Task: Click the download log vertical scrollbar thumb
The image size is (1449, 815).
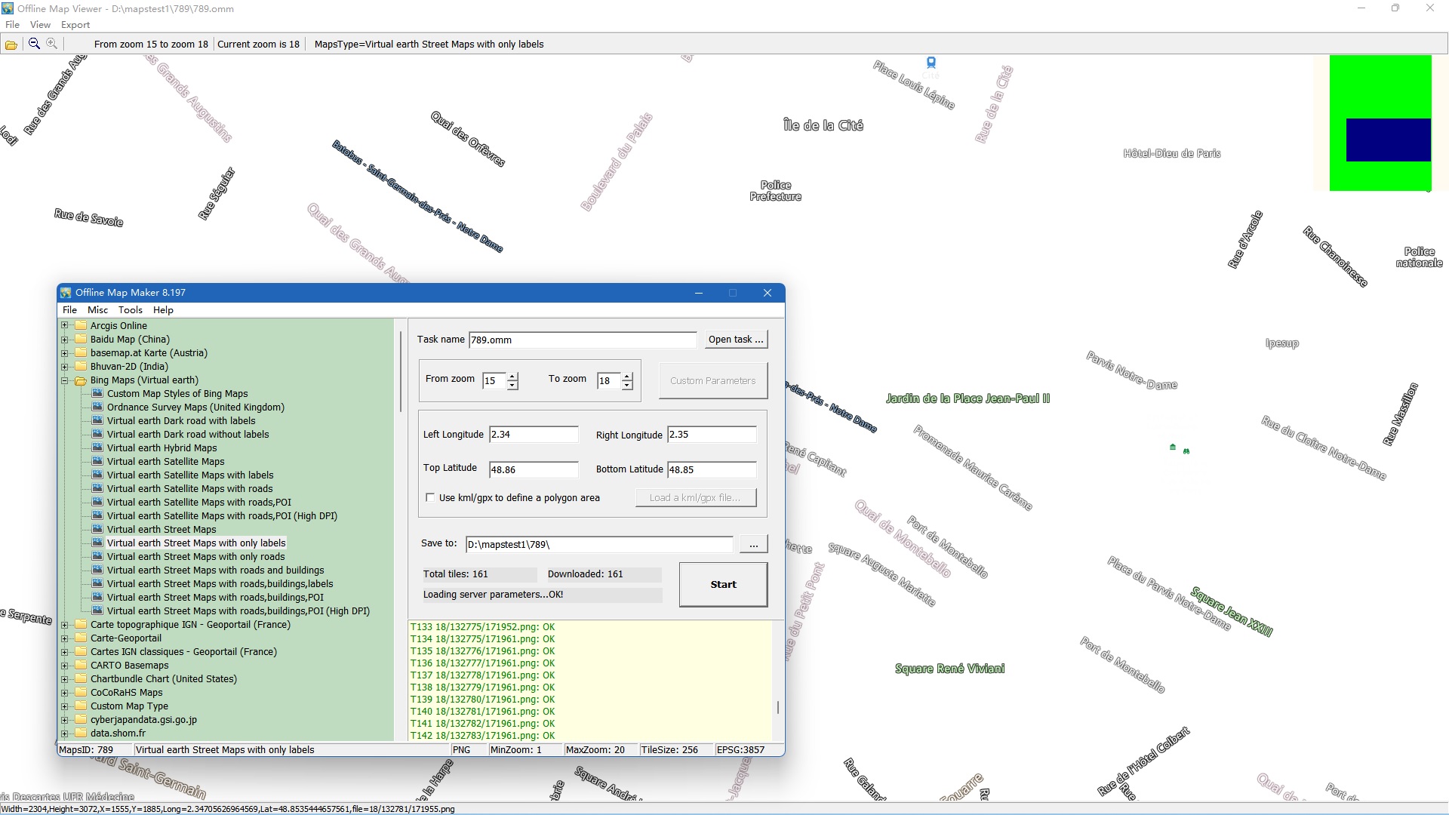Action: (778, 708)
